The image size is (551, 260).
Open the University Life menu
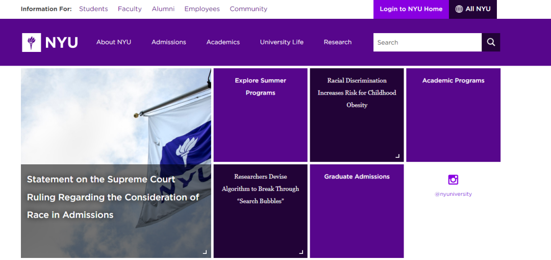282,42
